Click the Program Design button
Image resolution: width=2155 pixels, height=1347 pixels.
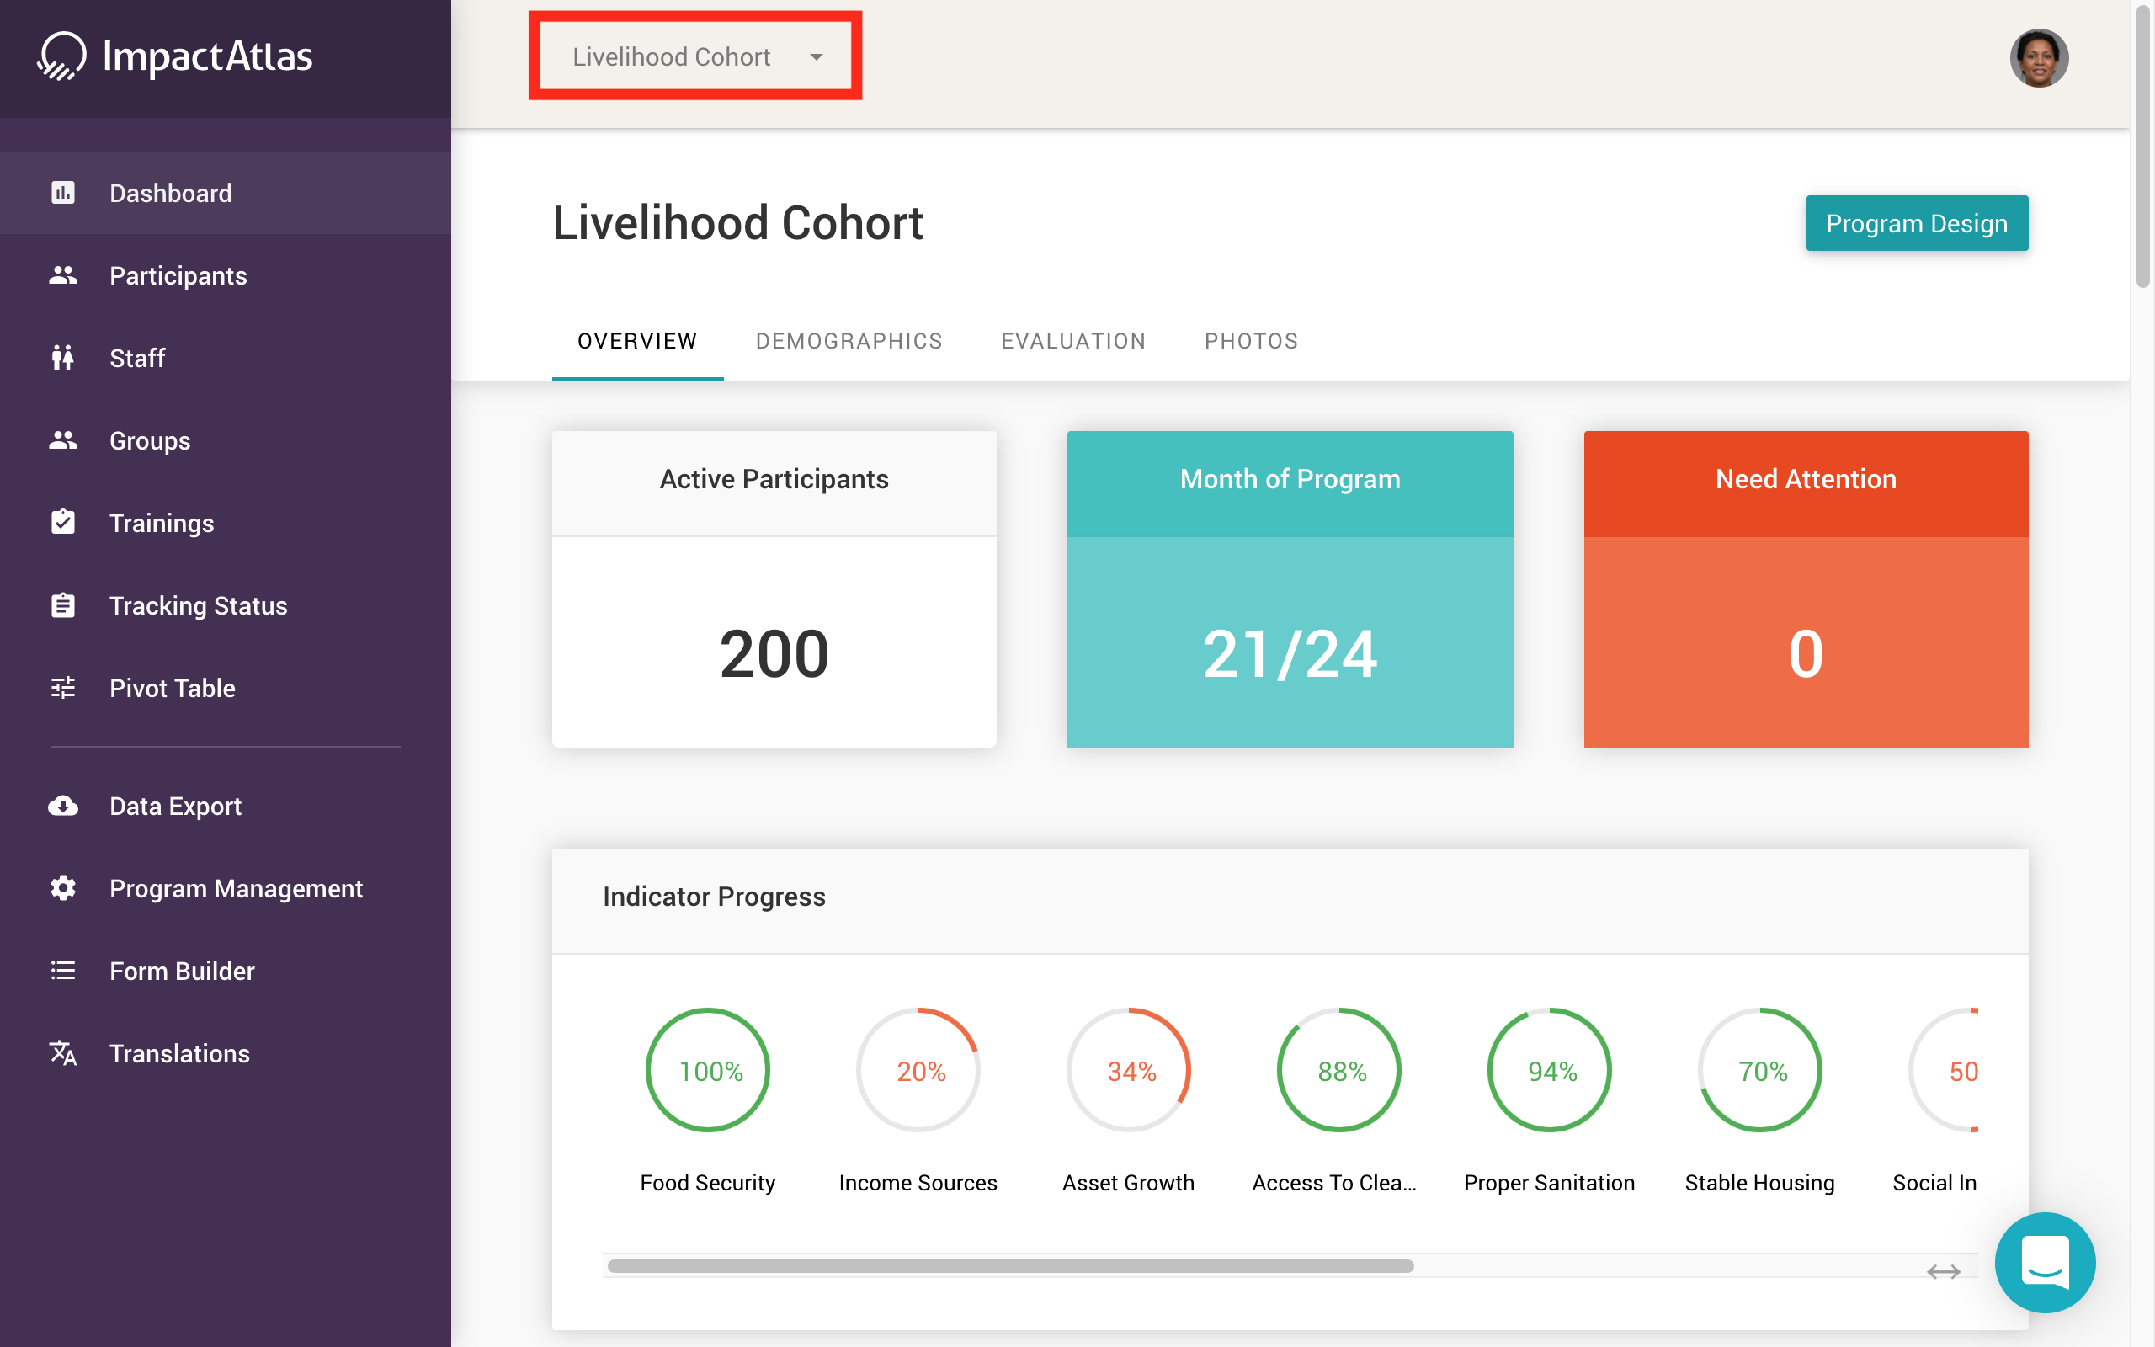[x=1916, y=224]
